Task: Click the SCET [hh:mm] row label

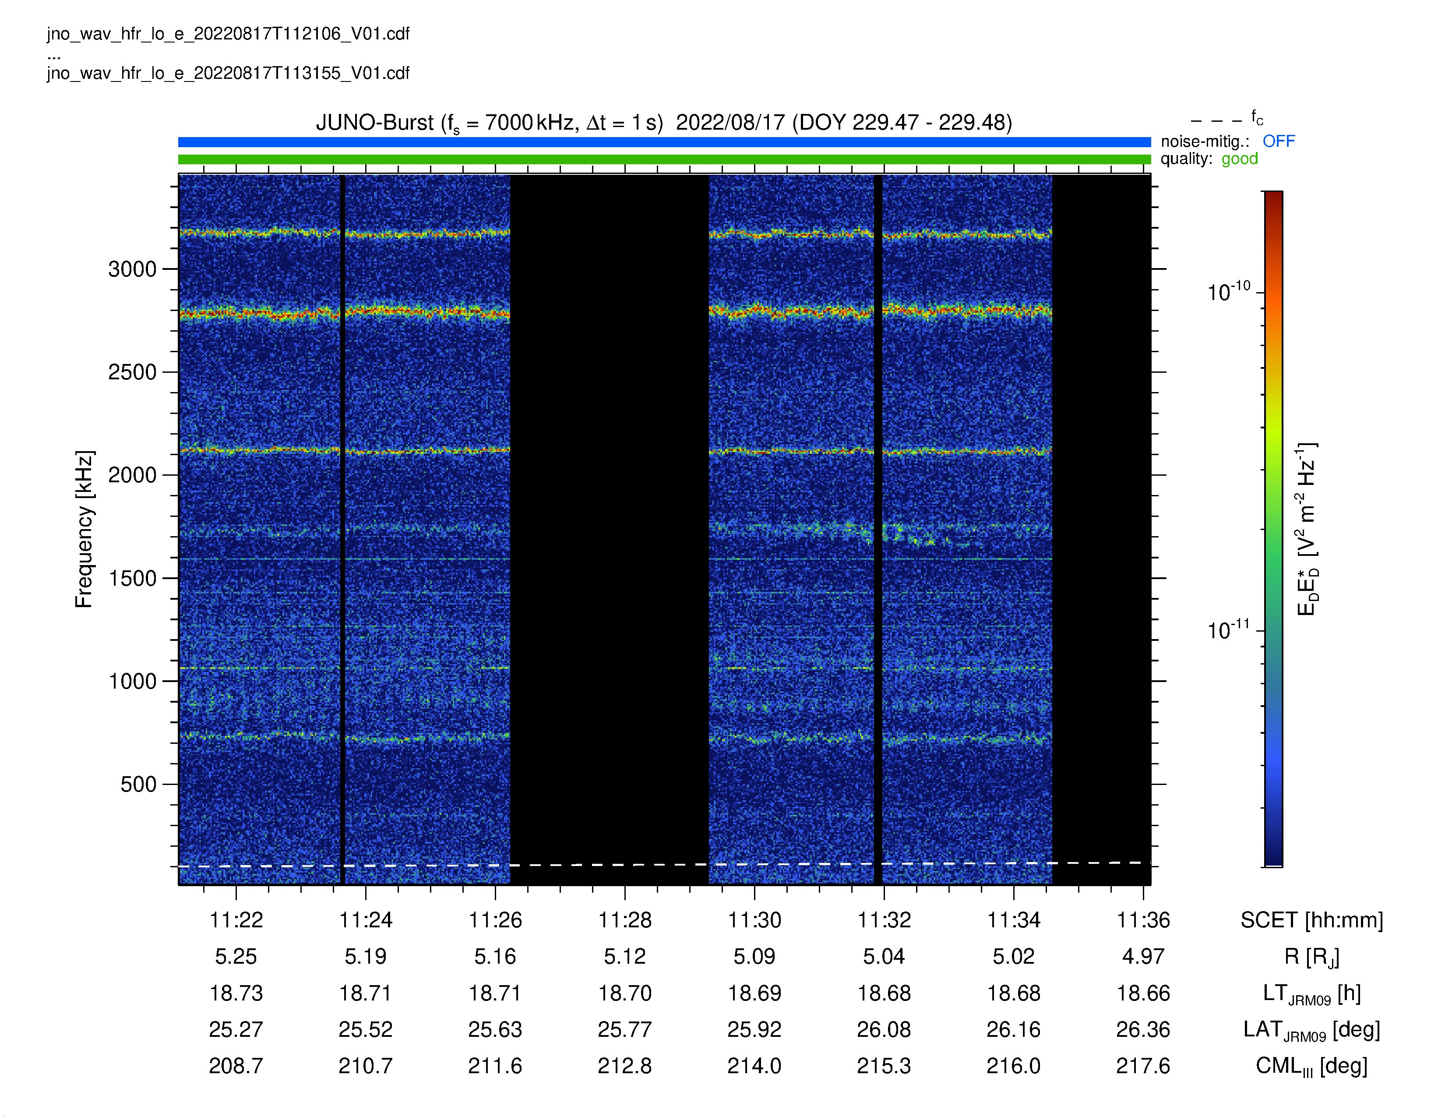Action: (x=1311, y=920)
